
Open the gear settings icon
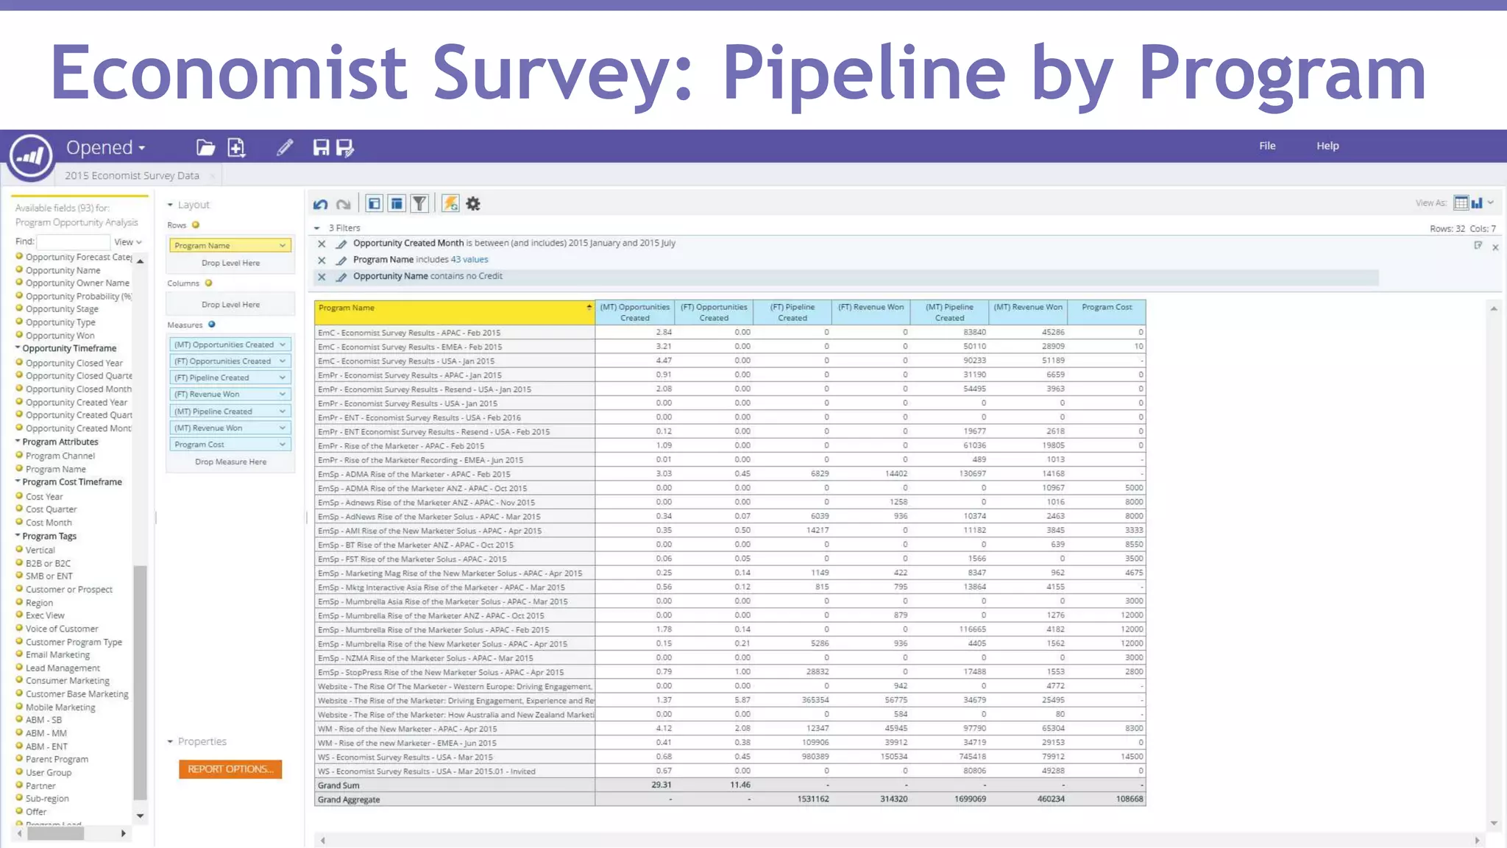click(473, 204)
